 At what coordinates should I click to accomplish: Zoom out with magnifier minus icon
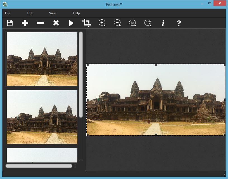pyautogui.click(x=117, y=23)
